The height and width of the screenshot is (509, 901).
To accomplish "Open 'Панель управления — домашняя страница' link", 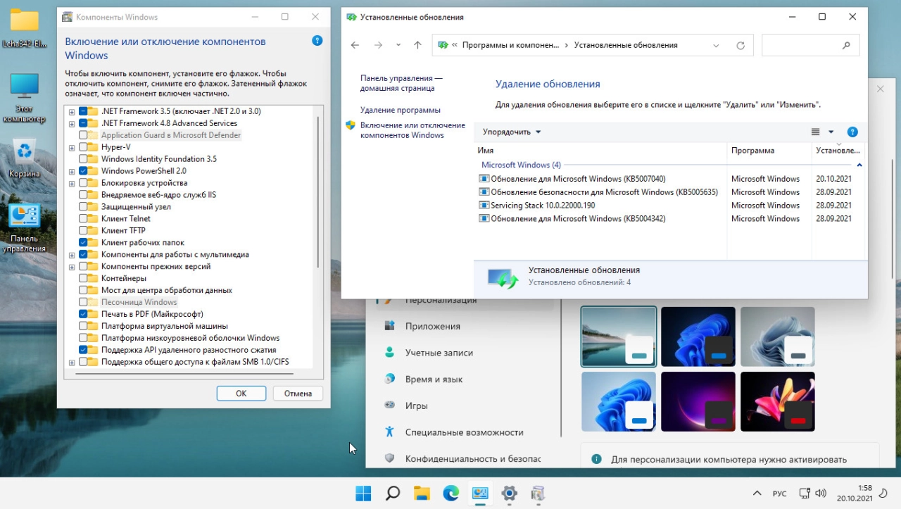I will tap(401, 83).
